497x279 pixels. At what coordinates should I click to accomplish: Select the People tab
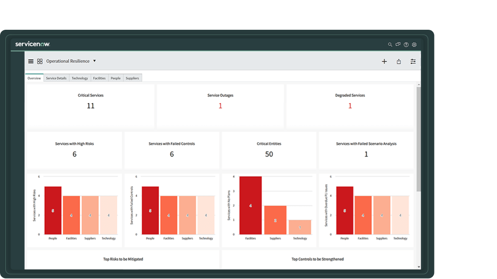(116, 78)
